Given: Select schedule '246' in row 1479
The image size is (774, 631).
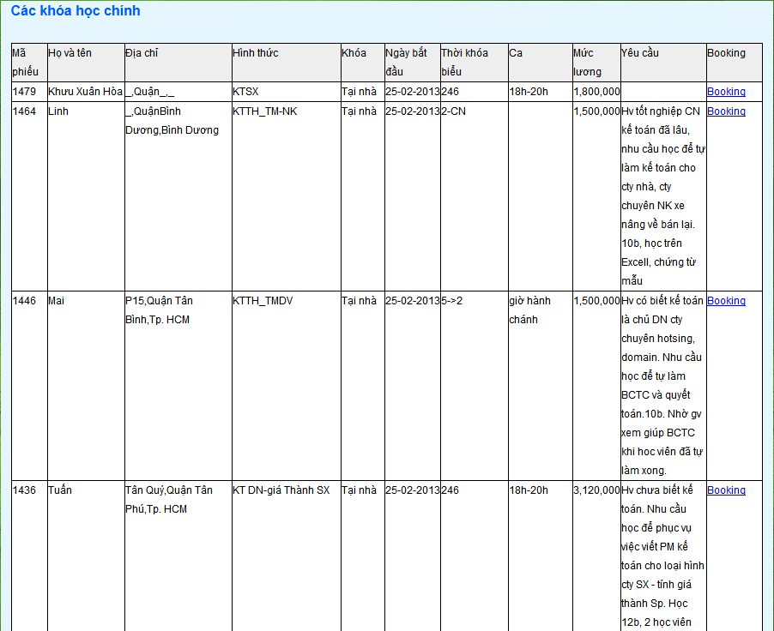Looking at the screenshot, I should (450, 92).
